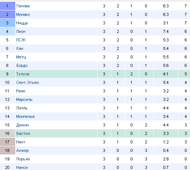Open the ПСЖ team page
The height and width of the screenshot is (170, 190).
coord(21,40)
